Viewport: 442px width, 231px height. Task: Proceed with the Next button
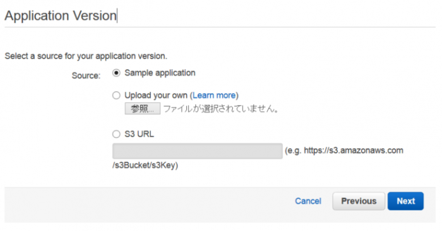405,201
